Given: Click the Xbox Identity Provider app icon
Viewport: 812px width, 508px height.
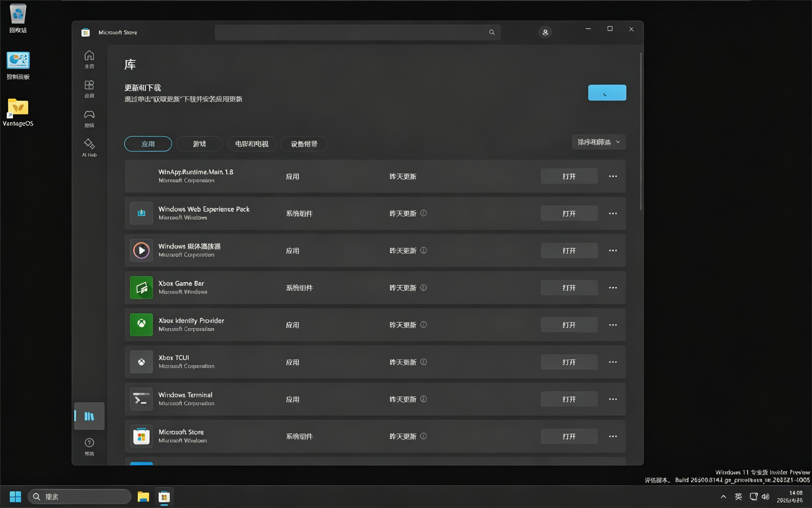Looking at the screenshot, I should tap(141, 324).
